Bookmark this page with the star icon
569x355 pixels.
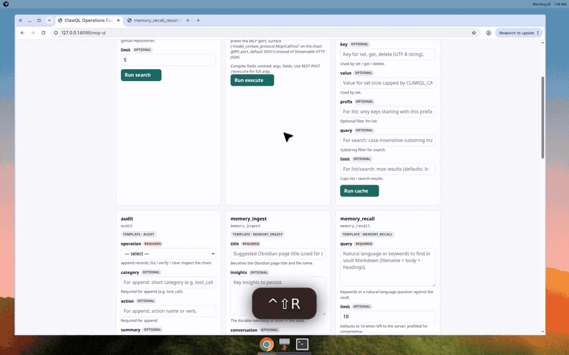474,33
